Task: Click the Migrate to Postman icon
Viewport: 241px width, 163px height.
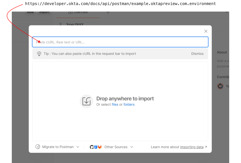Action: point(37,147)
